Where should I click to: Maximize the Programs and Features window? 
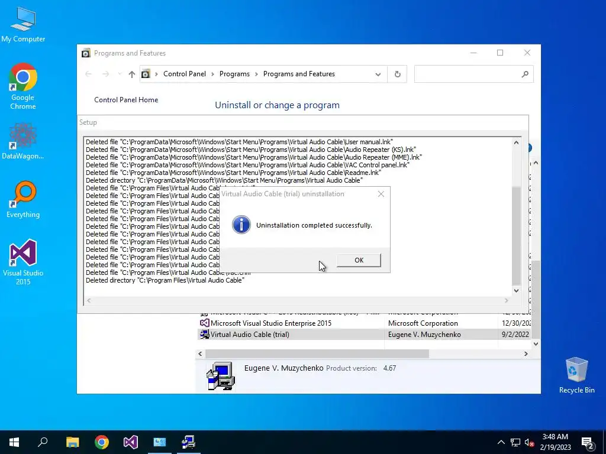[500, 53]
